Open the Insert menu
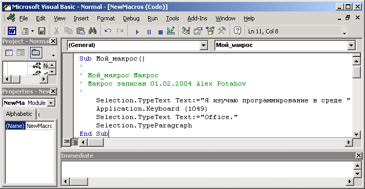Screen dimensions: 365x189 tap(81, 18)
